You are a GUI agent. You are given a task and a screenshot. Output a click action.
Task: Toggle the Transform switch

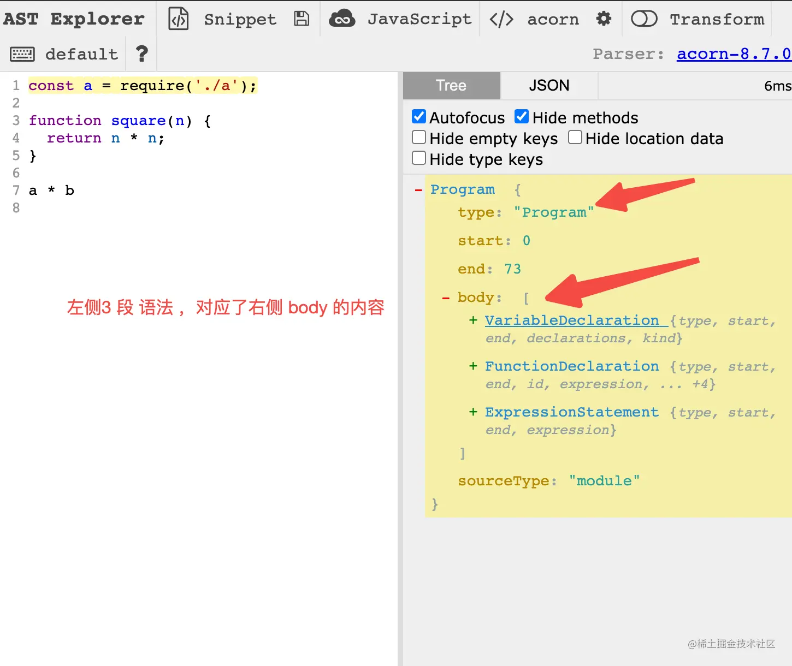(x=644, y=19)
